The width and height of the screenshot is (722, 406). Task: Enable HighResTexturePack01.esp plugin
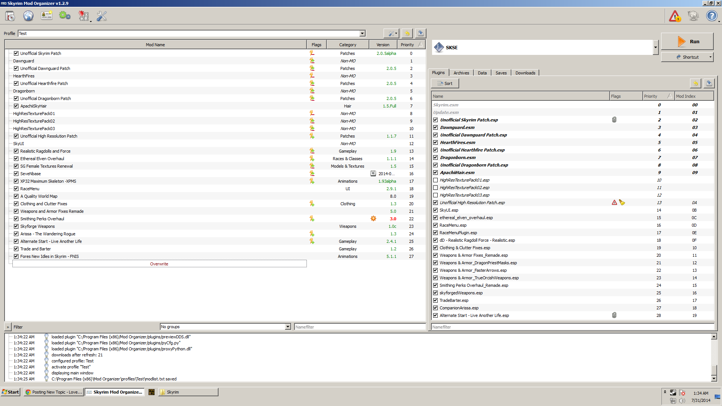point(435,180)
